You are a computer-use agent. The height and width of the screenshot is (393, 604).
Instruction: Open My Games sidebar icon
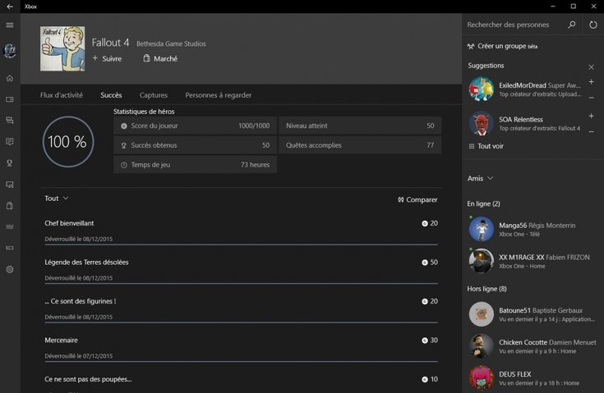10,99
